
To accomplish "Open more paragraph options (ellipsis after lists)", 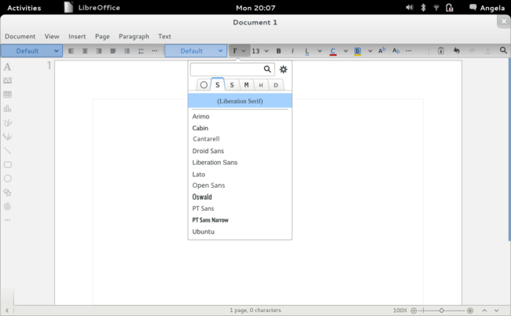I will tap(155, 51).
